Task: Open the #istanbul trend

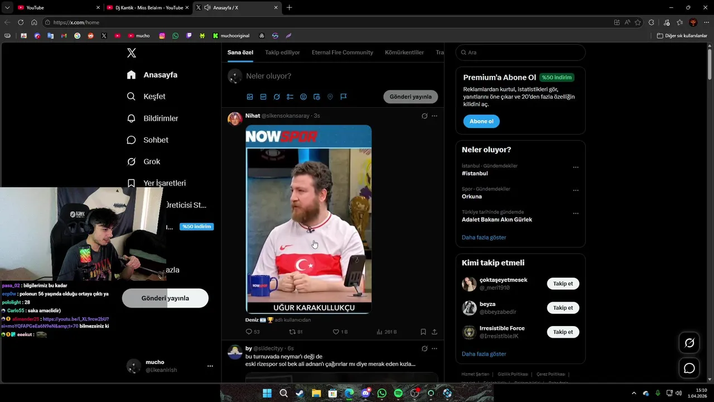Action: point(475,174)
